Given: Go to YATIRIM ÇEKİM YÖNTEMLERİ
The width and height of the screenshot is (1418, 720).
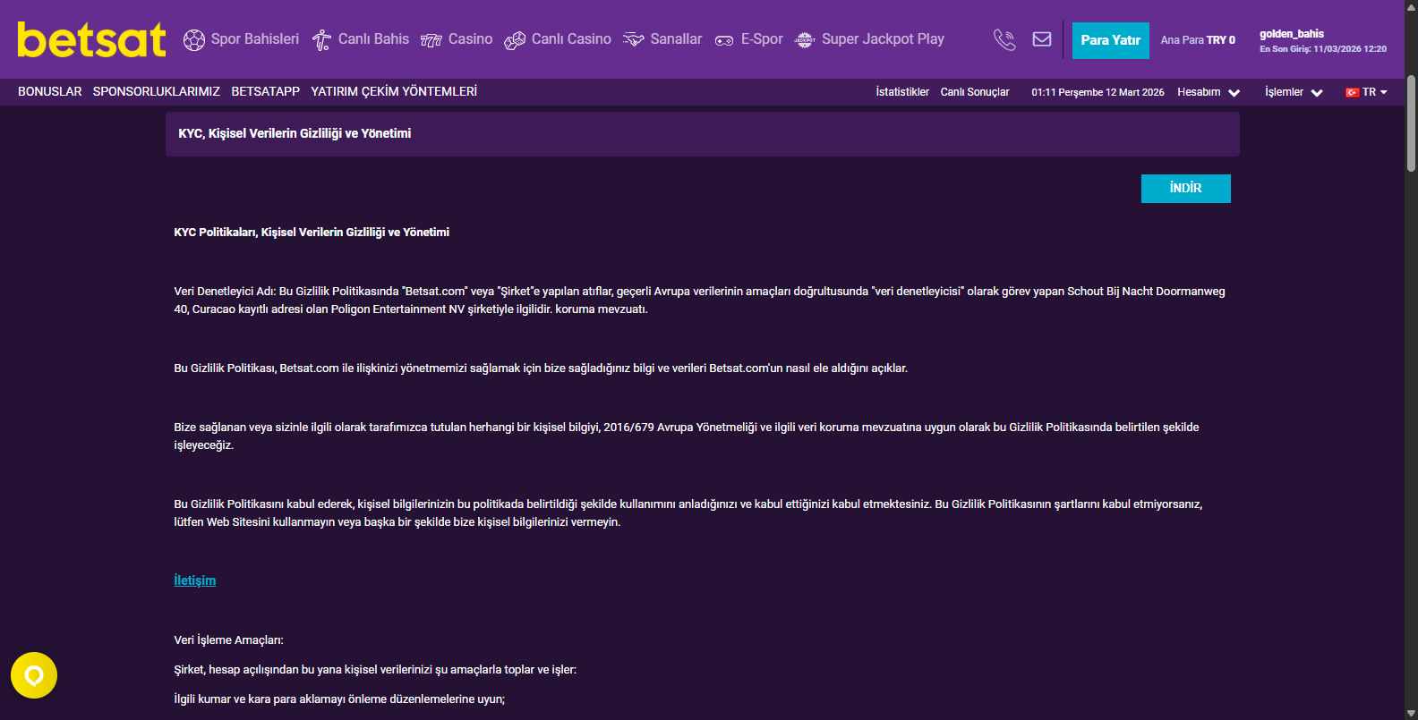Looking at the screenshot, I should click(394, 91).
